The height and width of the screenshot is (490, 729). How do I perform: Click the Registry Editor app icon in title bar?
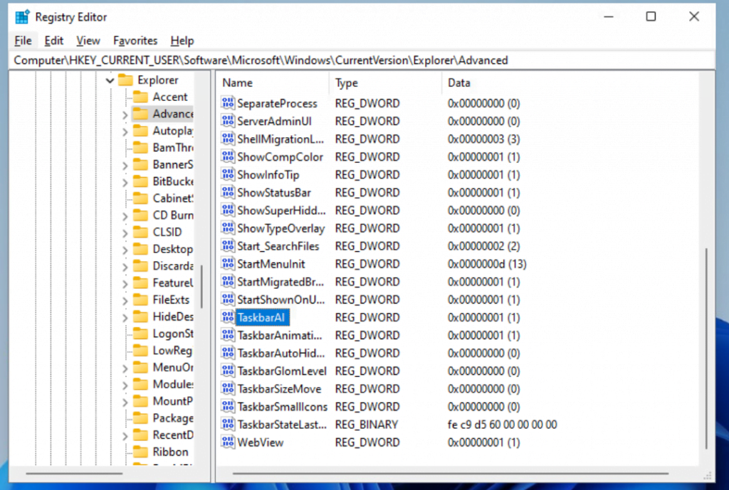point(22,16)
